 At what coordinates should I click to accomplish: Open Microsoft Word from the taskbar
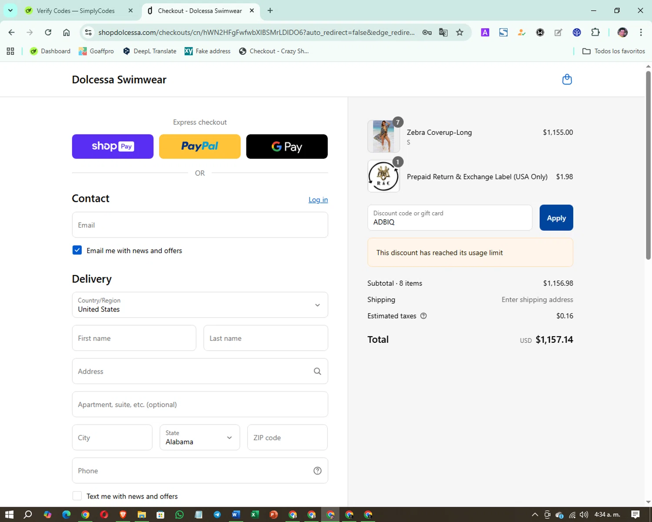236,515
